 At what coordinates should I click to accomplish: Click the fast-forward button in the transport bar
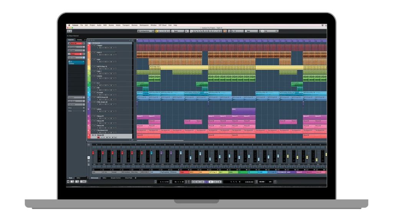[202, 181]
